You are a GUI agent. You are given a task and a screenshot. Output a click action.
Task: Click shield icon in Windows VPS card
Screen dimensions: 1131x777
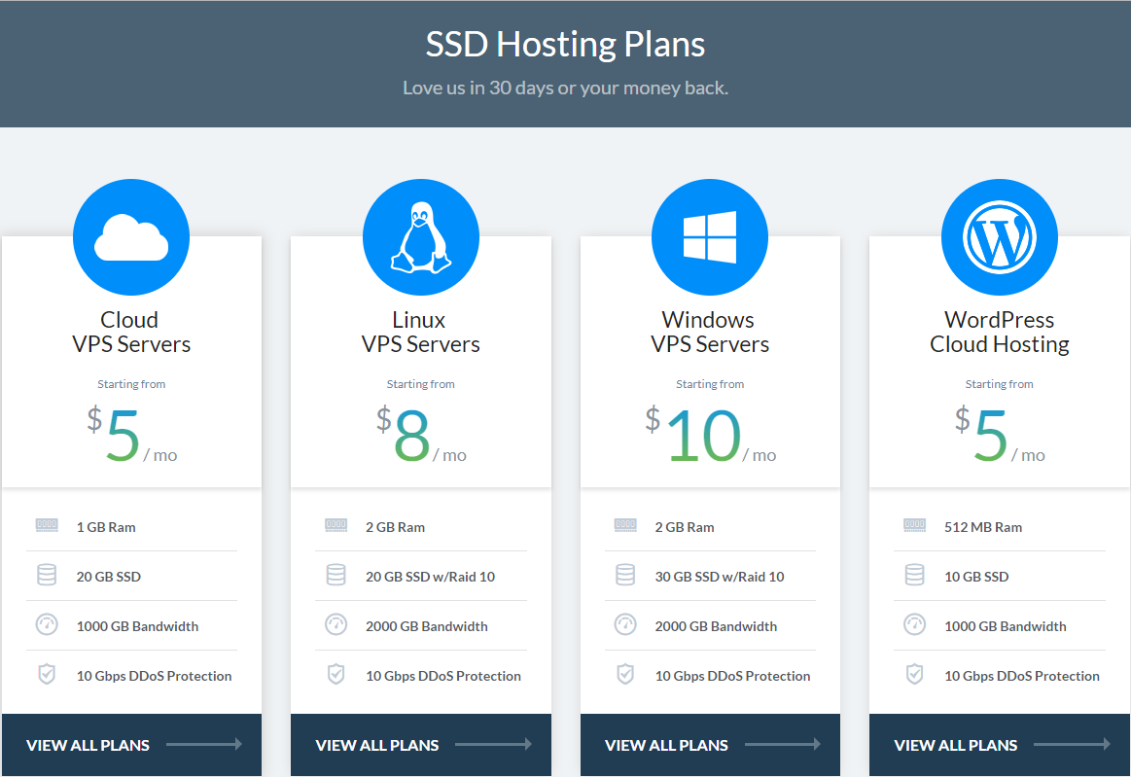coord(625,674)
